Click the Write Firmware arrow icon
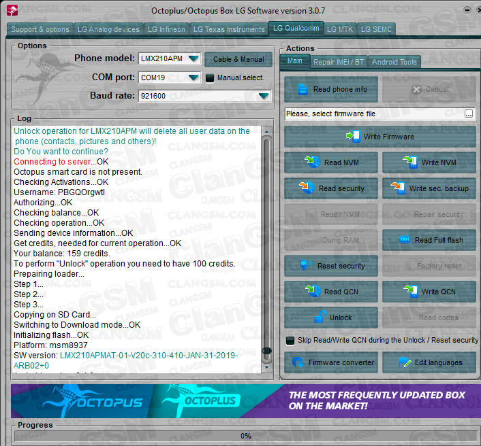 coord(353,136)
